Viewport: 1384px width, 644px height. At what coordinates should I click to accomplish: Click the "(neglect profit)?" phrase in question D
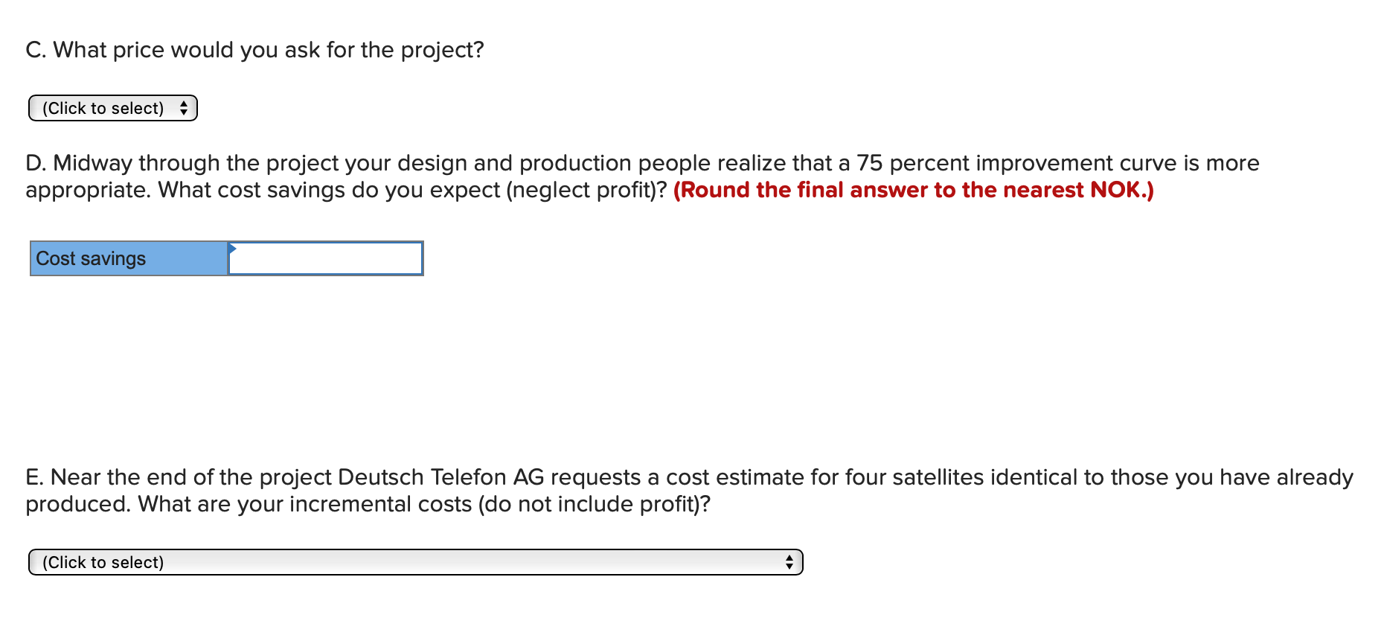(586, 190)
